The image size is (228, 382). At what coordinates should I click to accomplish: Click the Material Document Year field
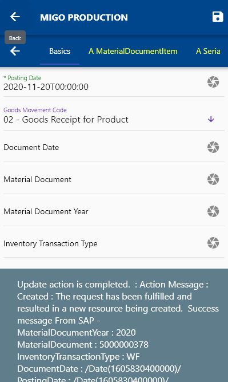103,211
